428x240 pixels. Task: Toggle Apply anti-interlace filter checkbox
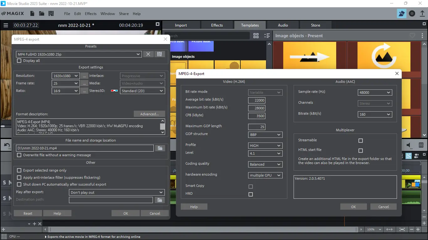[x=19, y=177]
